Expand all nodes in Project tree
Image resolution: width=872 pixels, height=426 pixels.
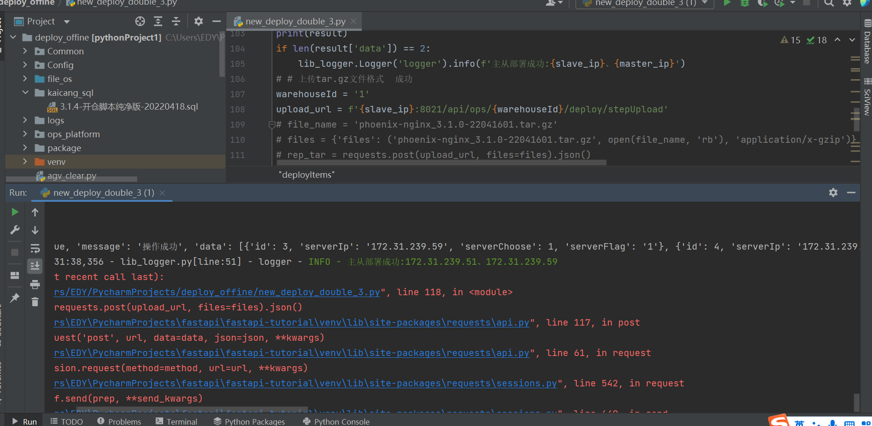tap(158, 21)
